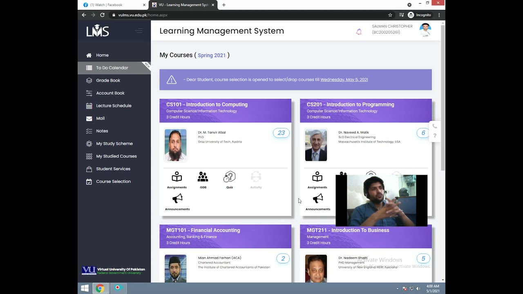Open CS201 - Introduction to Programming course
This screenshot has width=523, height=294.
click(x=350, y=105)
